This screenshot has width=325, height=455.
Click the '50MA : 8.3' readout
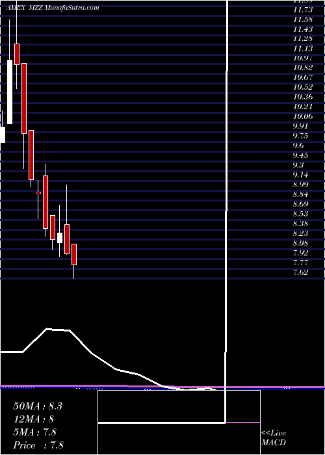(38, 406)
